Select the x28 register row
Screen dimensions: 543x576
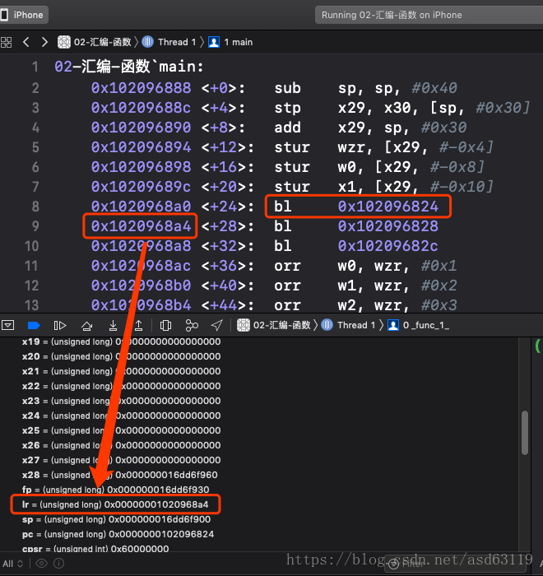click(120, 475)
